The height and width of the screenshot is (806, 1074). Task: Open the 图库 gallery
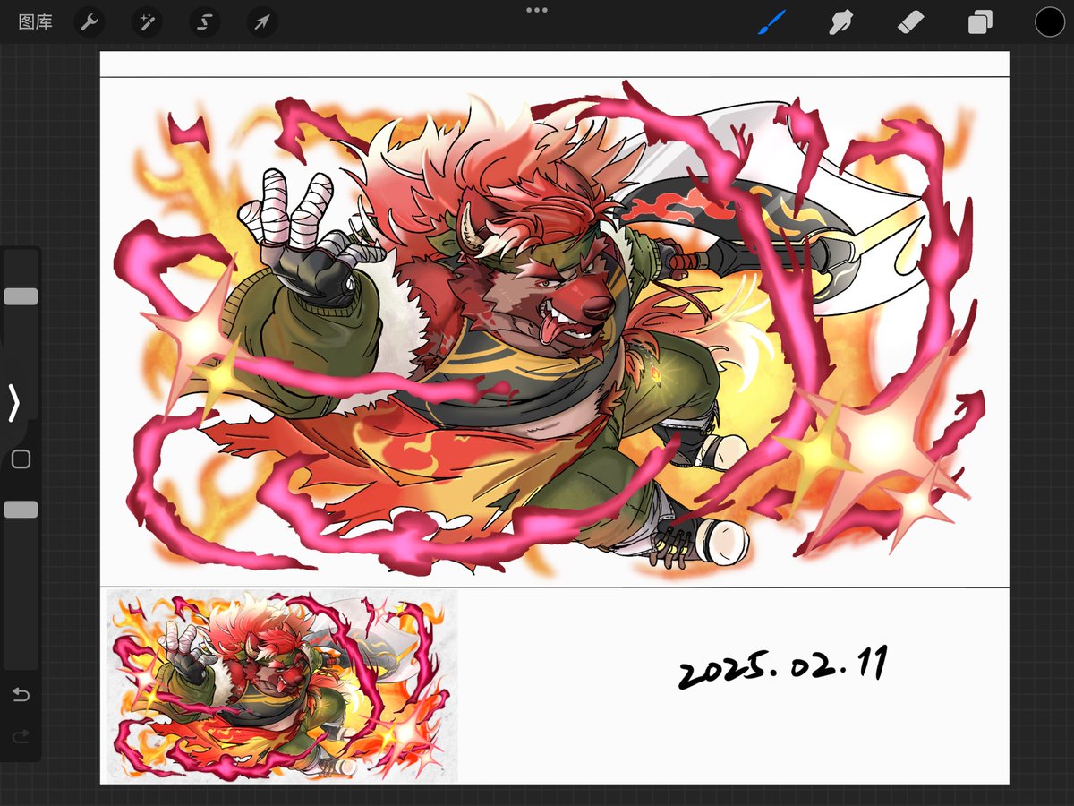coord(35,22)
